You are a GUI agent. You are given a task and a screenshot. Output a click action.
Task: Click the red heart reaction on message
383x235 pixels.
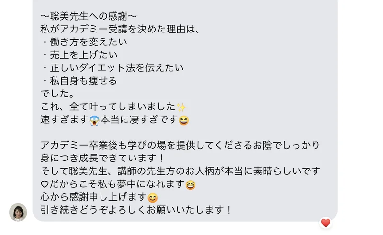[326, 223]
